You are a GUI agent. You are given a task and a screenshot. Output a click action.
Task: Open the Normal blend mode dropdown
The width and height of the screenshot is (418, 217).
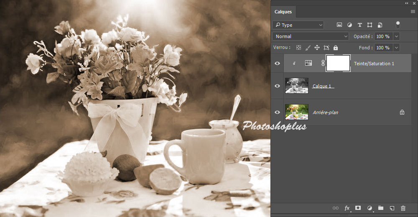click(x=310, y=36)
